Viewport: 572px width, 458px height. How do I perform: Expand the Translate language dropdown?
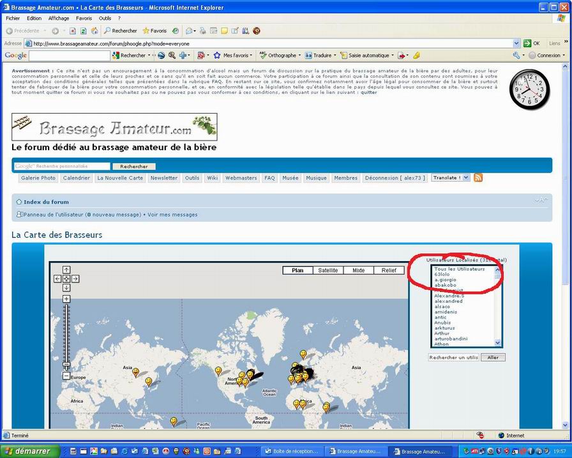point(466,178)
